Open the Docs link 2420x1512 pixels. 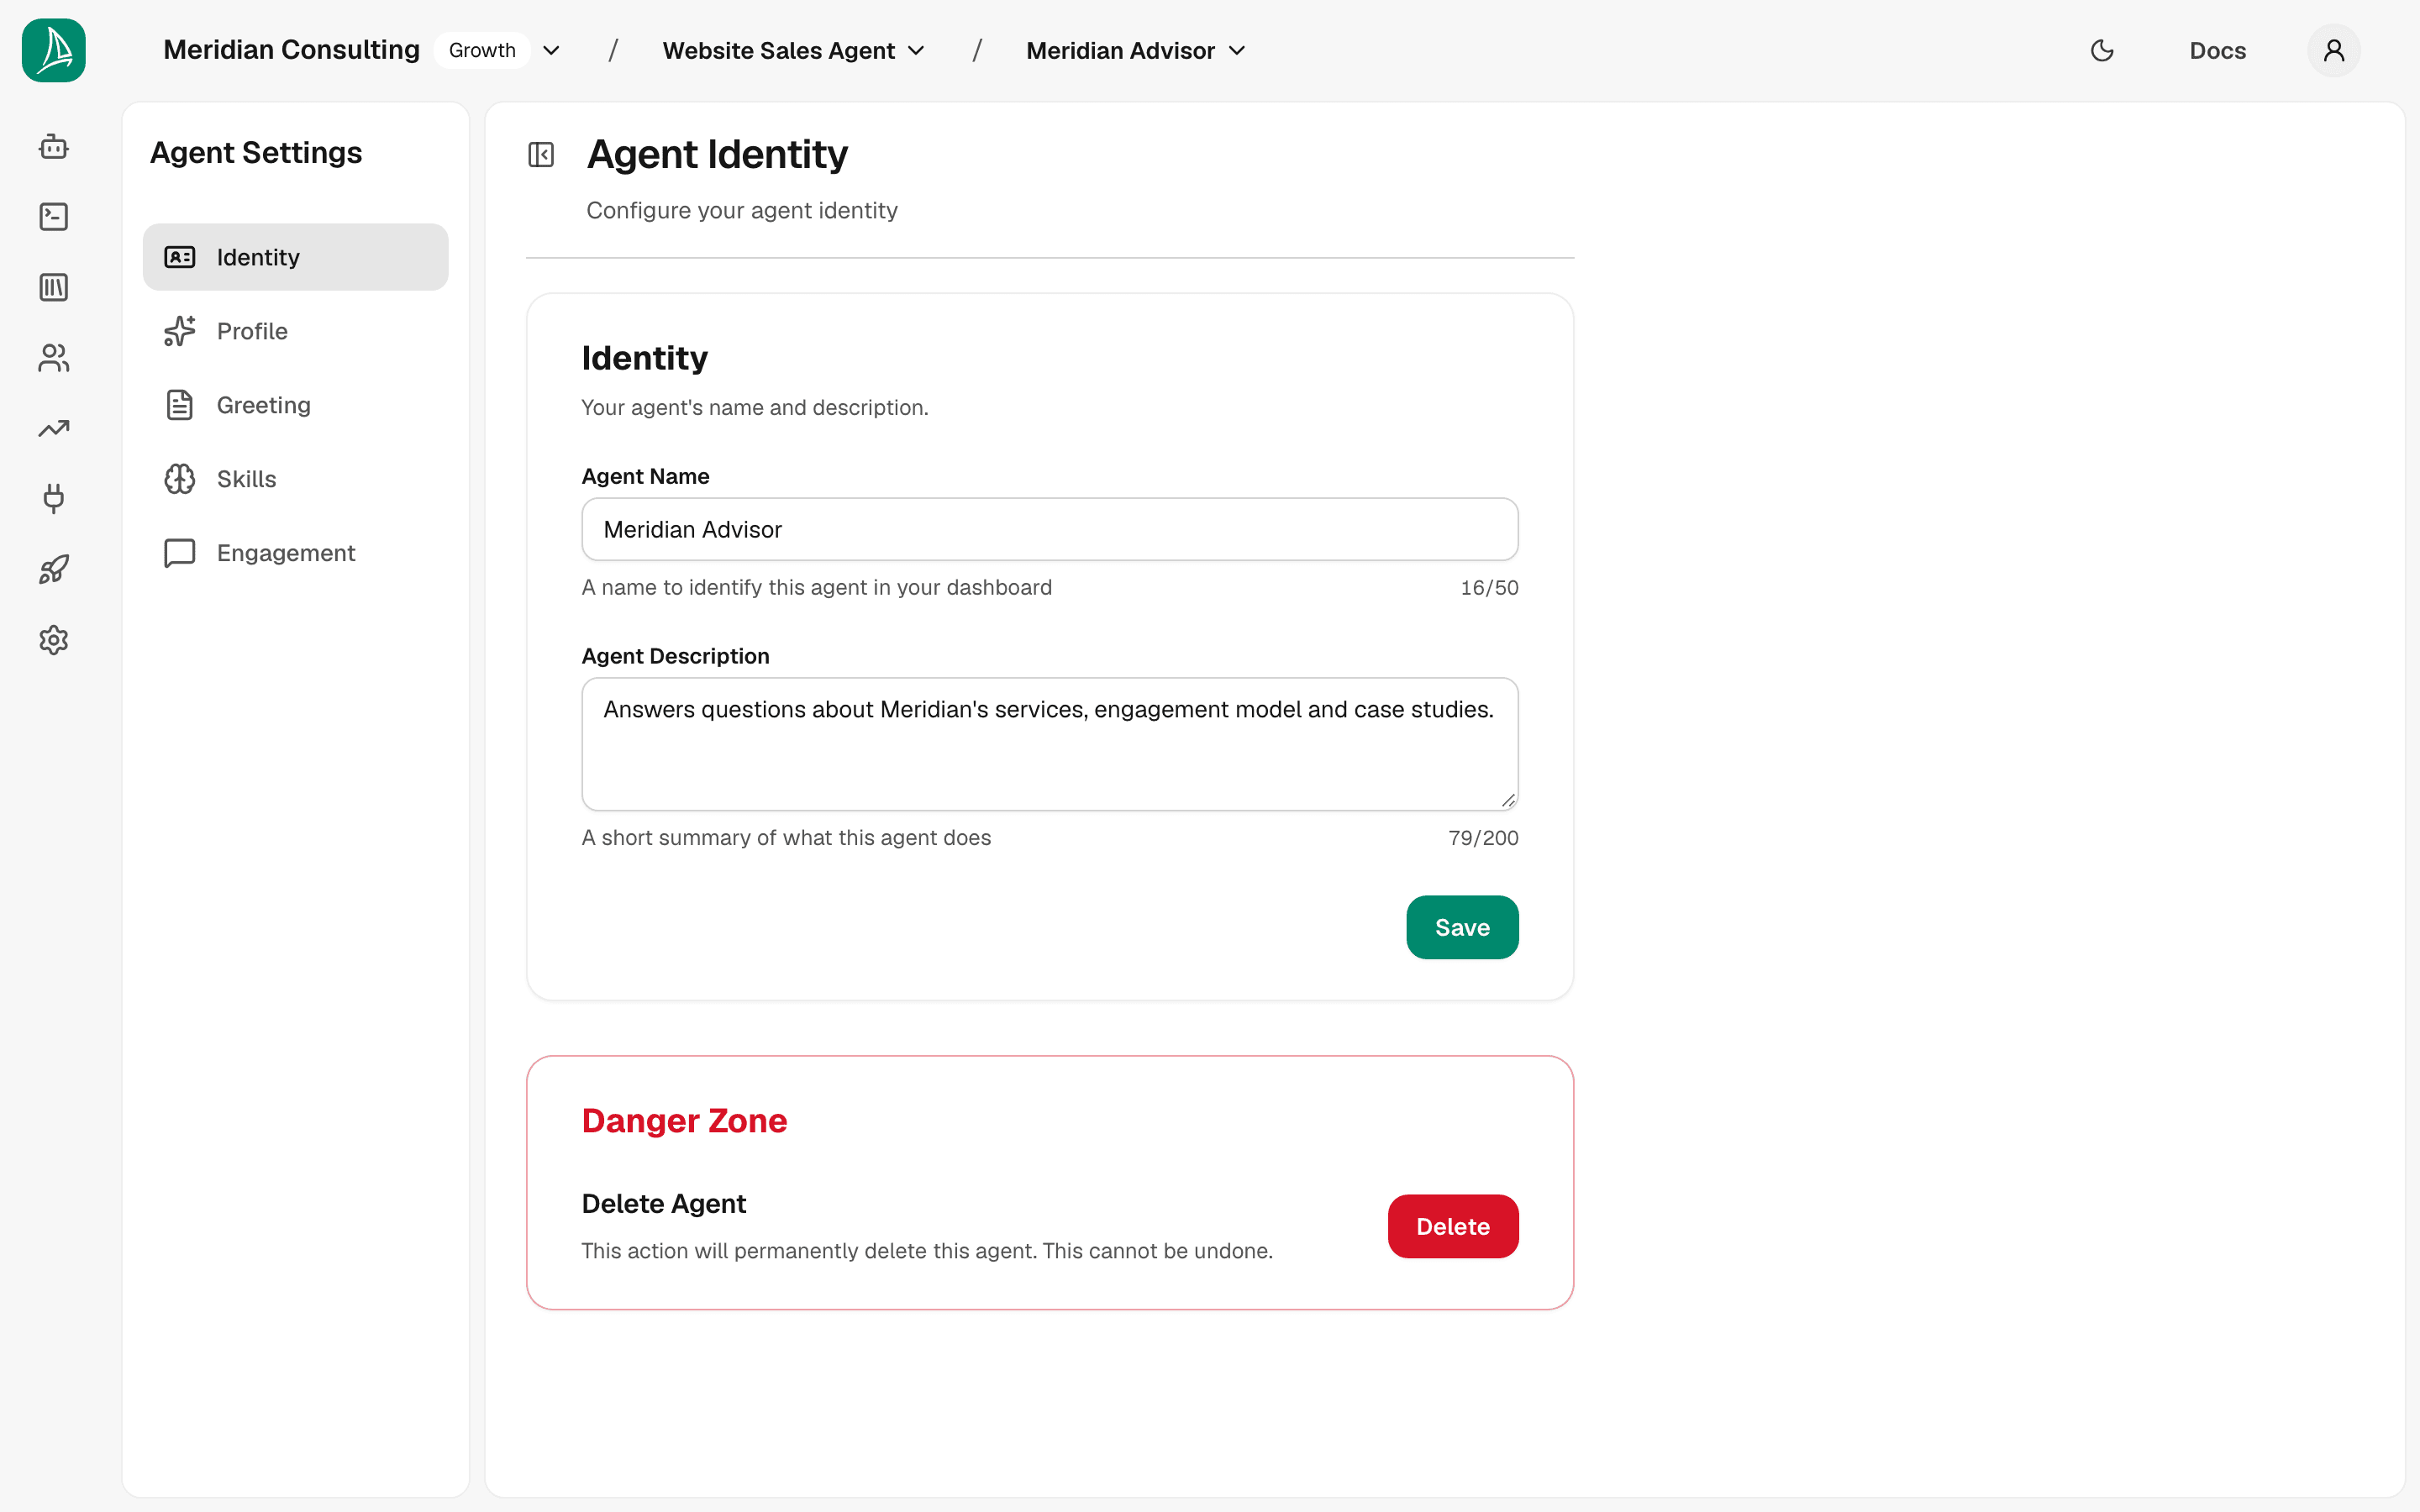click(2217, 50)
